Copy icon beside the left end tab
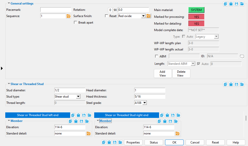This screenshot has width=248, height=146. [x=73, y=115]
